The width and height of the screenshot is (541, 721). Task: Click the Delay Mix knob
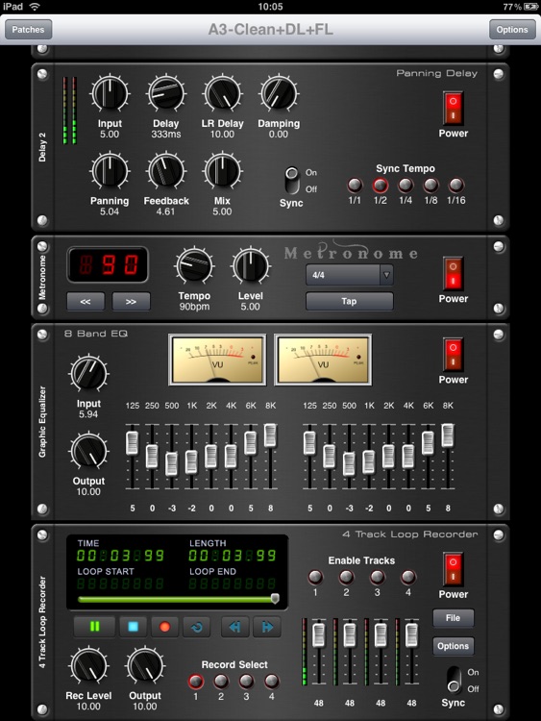point(223,170)
